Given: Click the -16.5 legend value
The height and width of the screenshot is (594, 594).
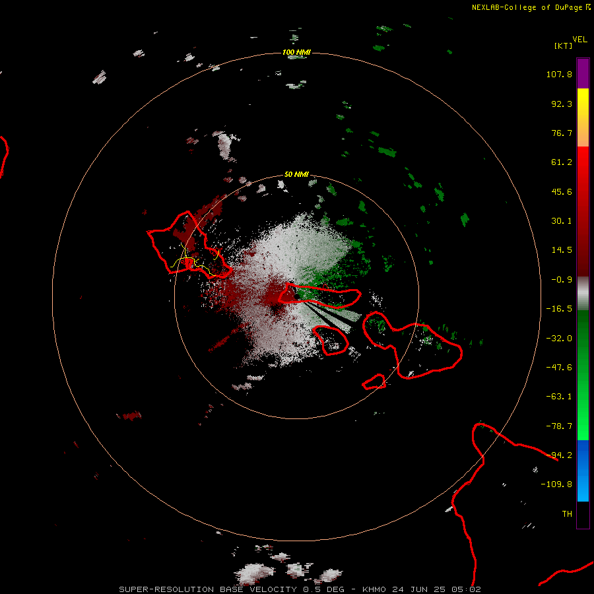Looking at the screenshot, I should pos(559,309).
